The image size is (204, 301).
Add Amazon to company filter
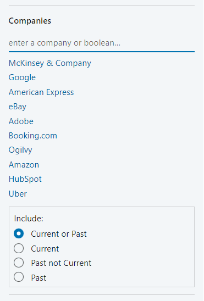pyautogui.click(x=24, y=165)
